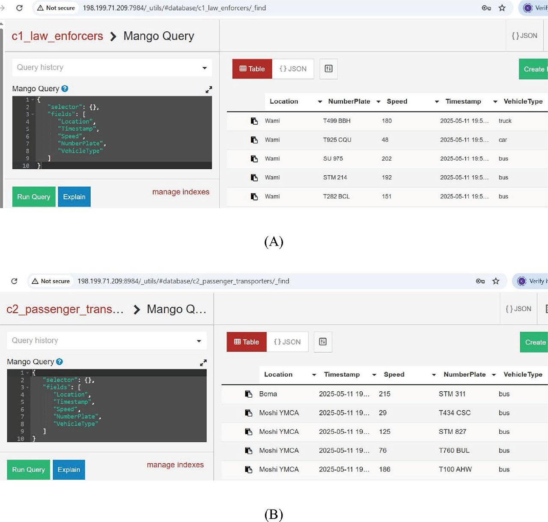This screenshot has width=548, height=522.
Task: Click the password key icon in port 7984 address bar
Action: (x=486, y=8)
